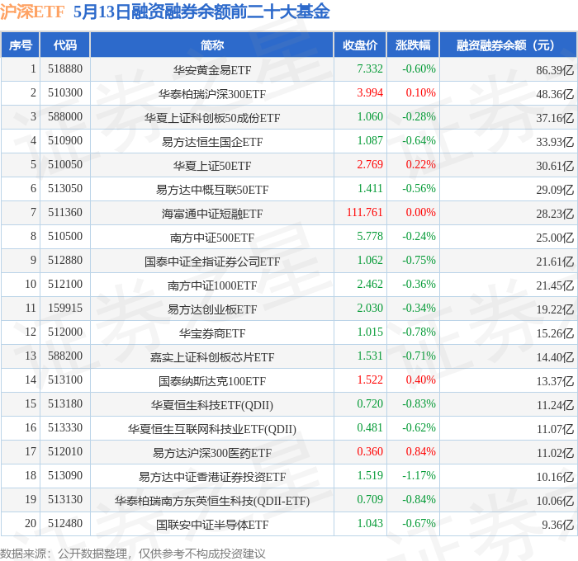
Task: Click closing price 111.761
Action: (365, 213)
